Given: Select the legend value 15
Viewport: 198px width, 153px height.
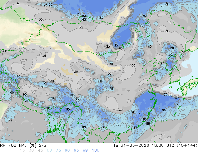Looking at the screenshot, I should (x=22, y=151).
